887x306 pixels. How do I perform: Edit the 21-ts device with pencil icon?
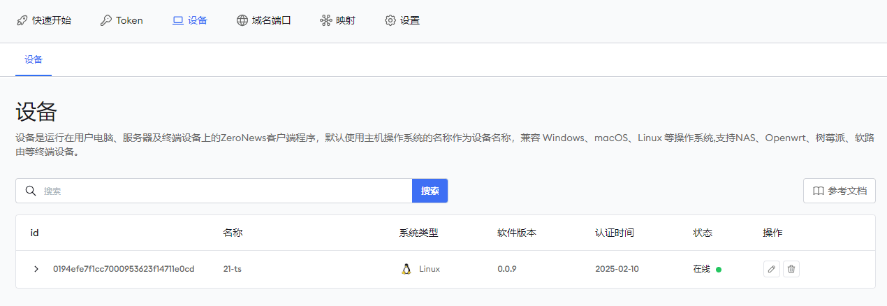pyautogui.click(x=772, y=269)
